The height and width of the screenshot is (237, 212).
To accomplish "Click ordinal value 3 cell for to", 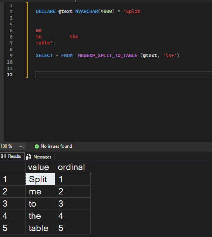I will [x=73, y=204].
